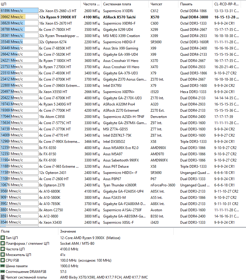Click value 12-Core AMD Ryzen 9 3900X (Matisse)
This screenshot has height=280, width=246.
pos(90,238)
